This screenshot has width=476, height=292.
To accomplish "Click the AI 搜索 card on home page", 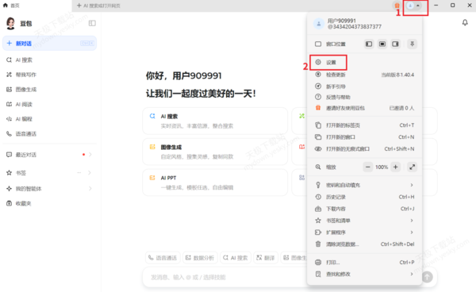I will tap(215, 121).
